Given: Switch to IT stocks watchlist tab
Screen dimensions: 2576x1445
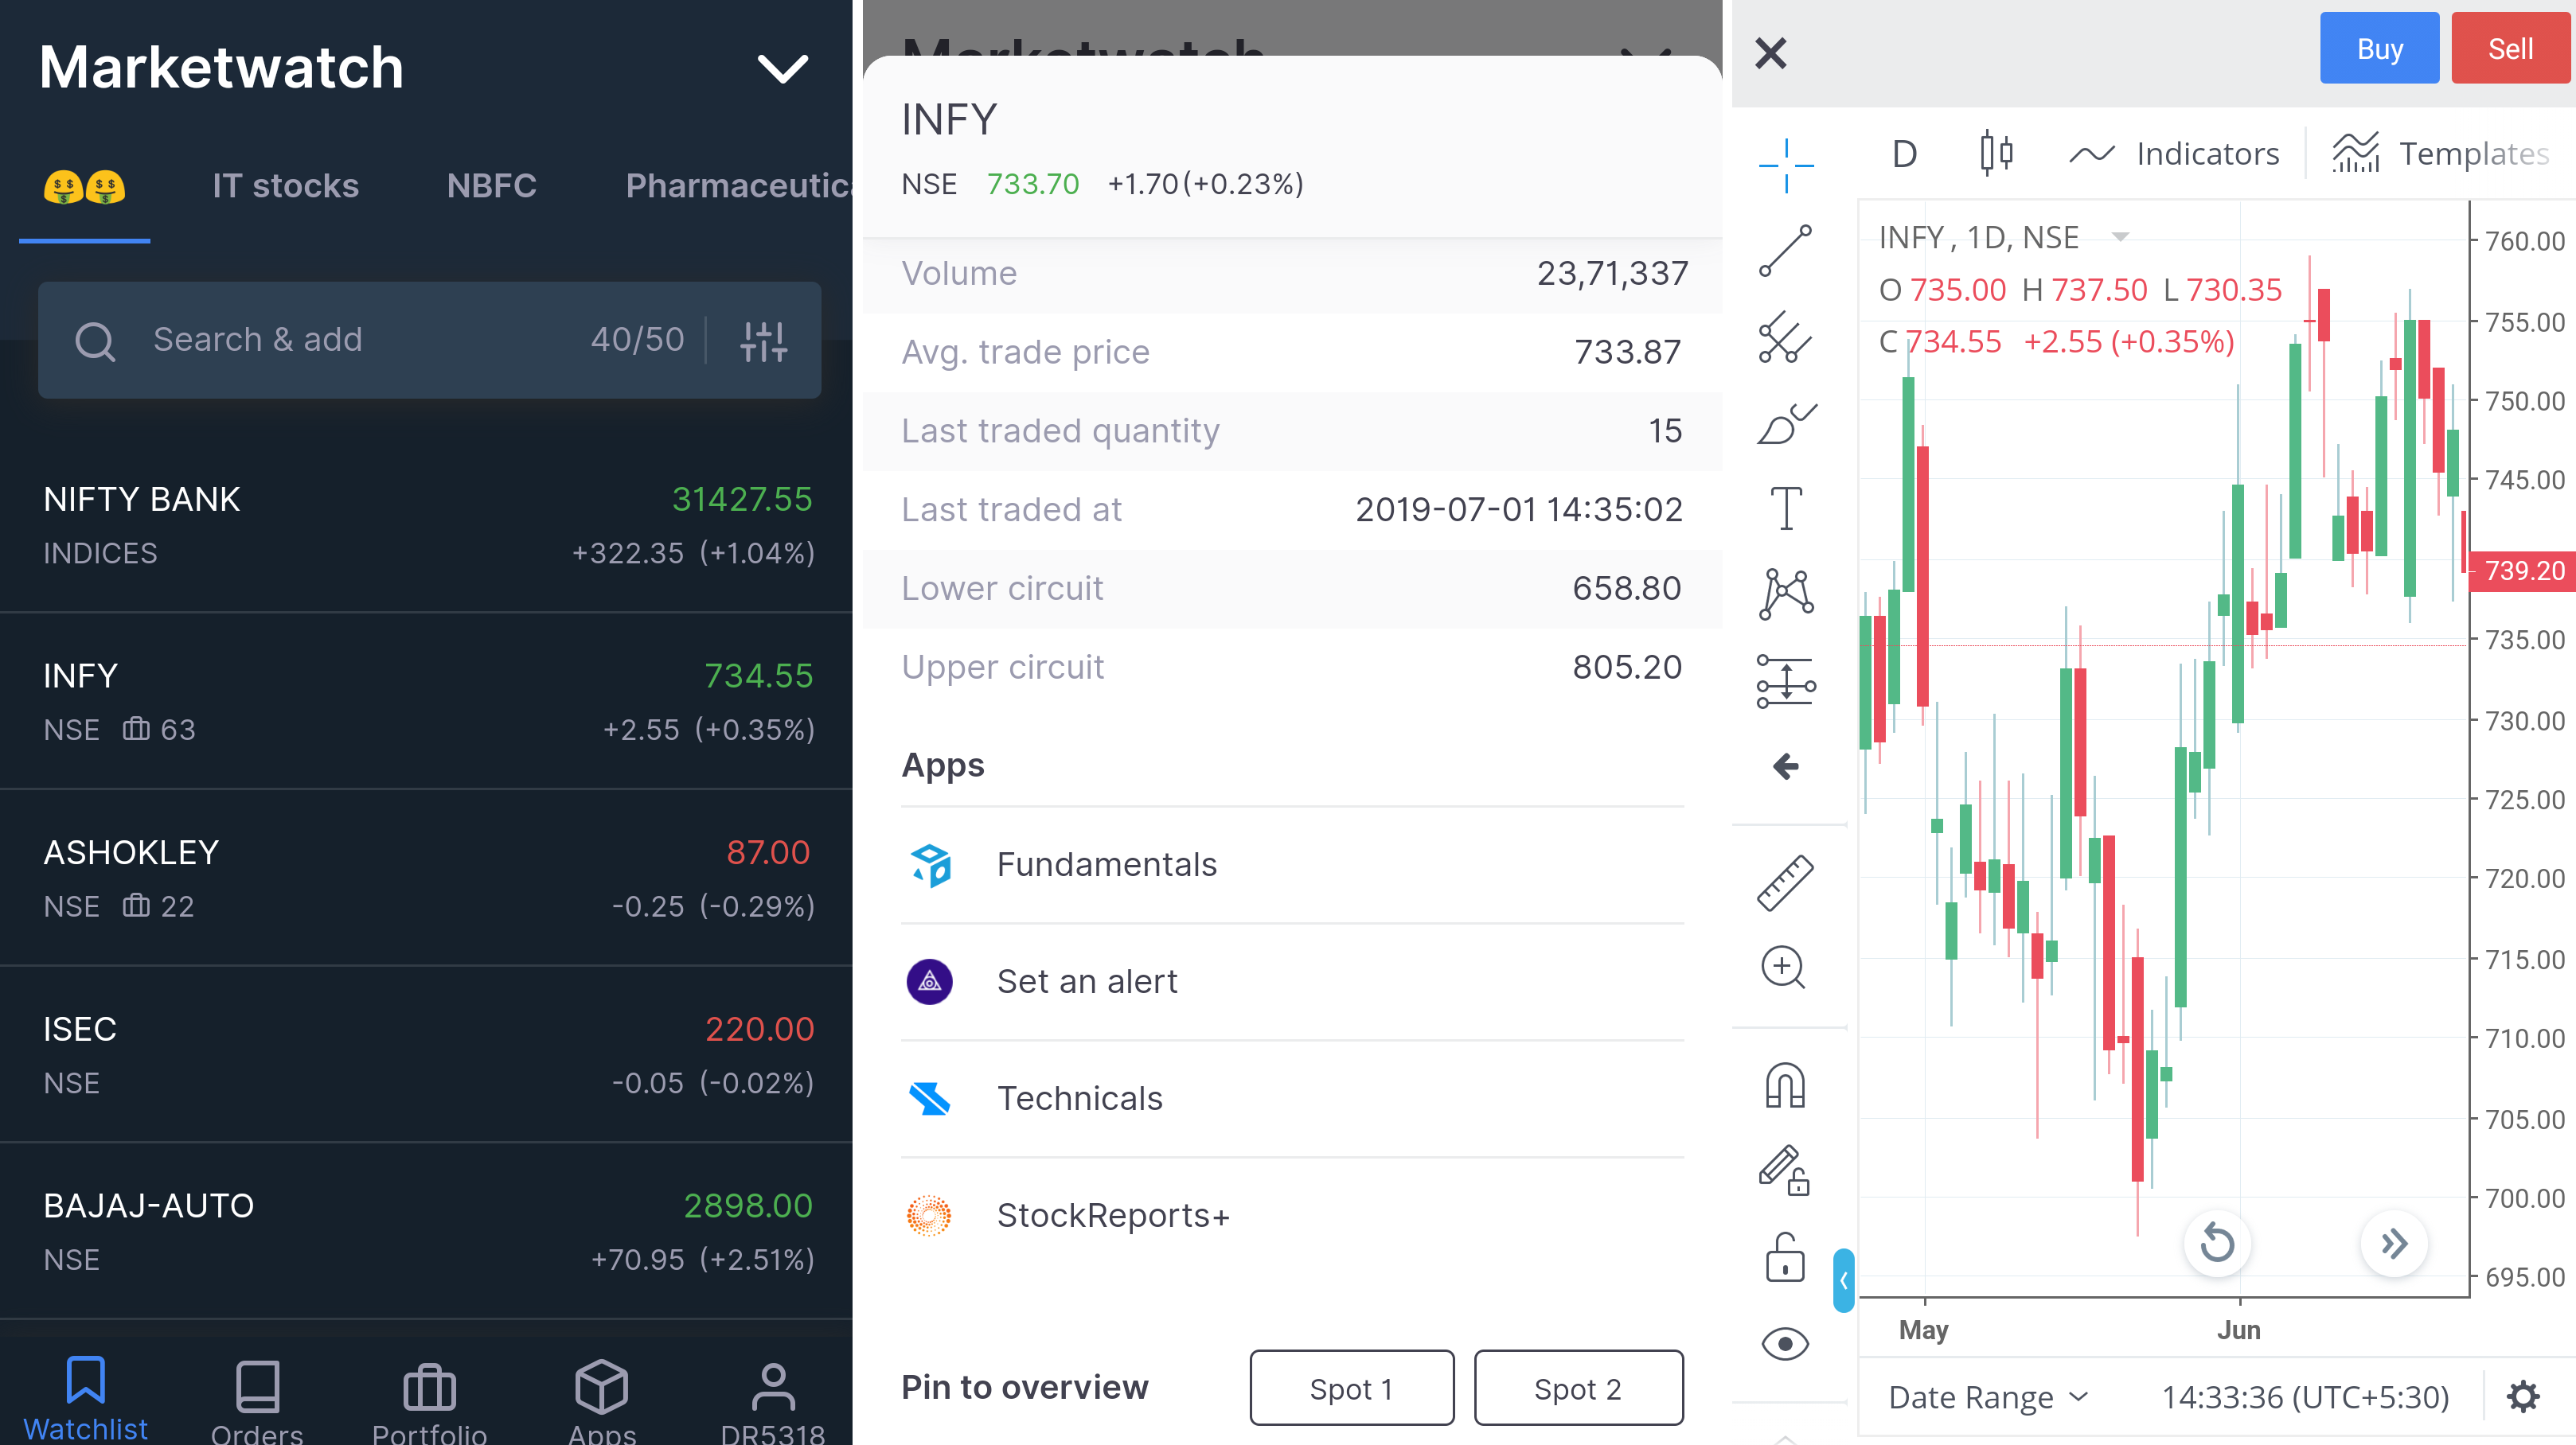Looking at the screenshot, I should [x=286, y=186].
